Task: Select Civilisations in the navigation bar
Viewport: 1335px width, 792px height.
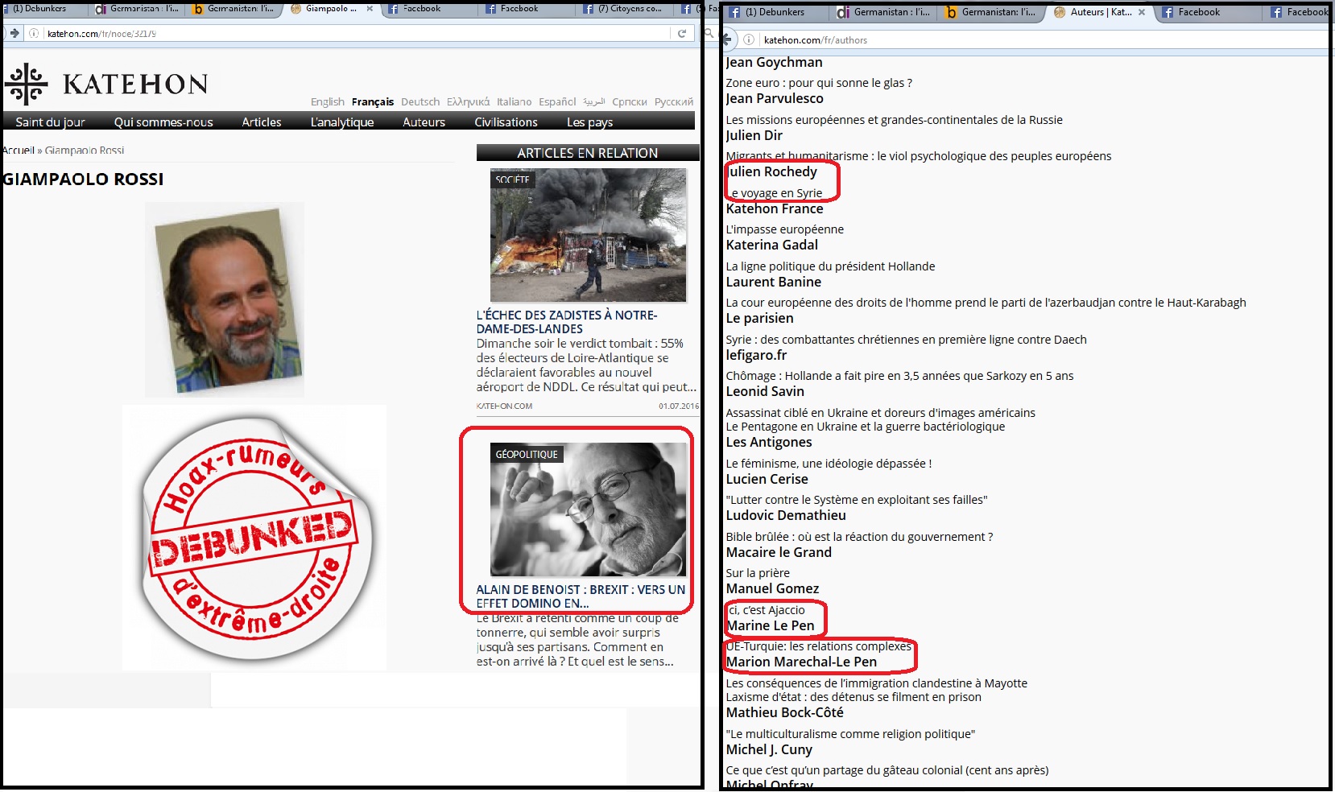Action: [x=506, y=122]
